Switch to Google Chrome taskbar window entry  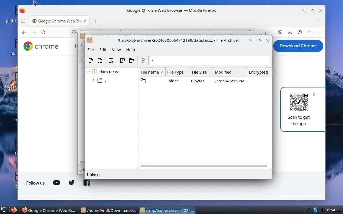point(49,210)
